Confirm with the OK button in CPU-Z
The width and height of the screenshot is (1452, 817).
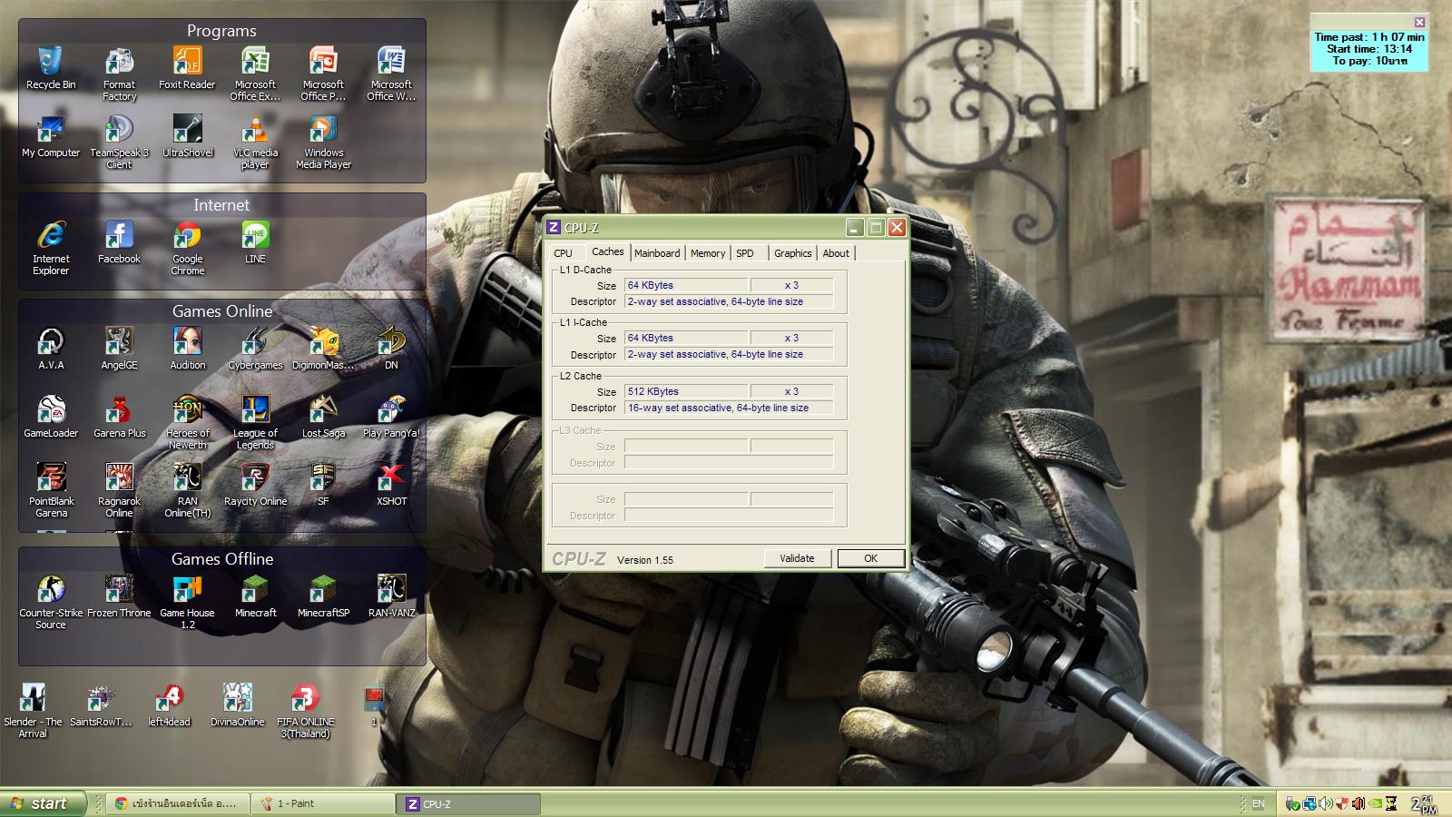[x=870, y=558]
